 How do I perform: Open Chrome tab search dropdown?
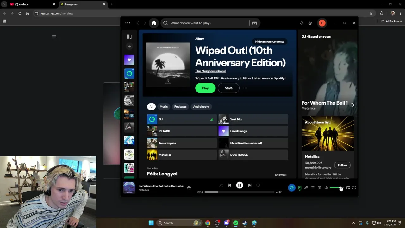[x=4, y=4]
